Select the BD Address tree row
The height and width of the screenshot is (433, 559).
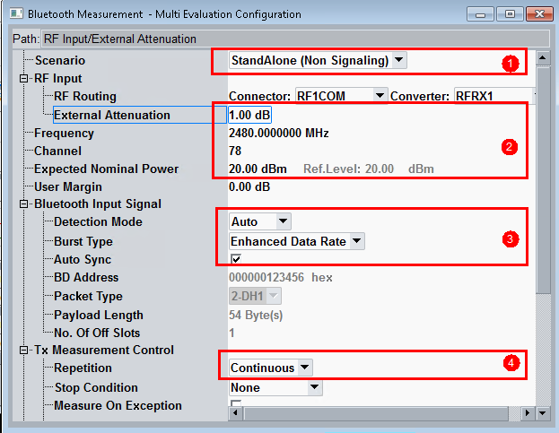point(86,277)
